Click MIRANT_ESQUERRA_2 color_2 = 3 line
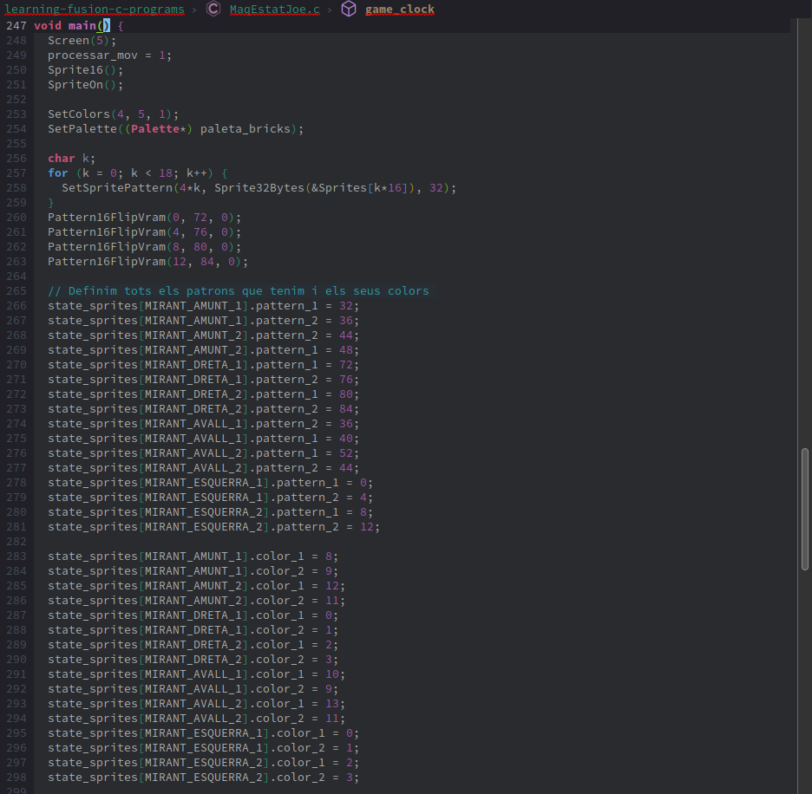Viewport: 812px width, 794px height. click(x=203, y=778)
